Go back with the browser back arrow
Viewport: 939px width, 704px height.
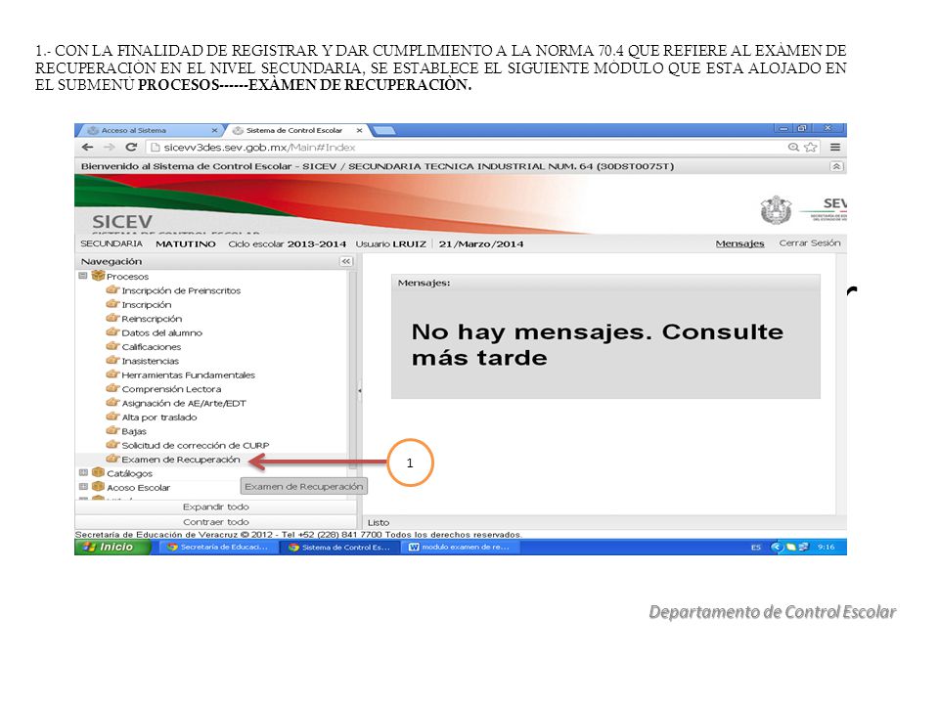87,148
